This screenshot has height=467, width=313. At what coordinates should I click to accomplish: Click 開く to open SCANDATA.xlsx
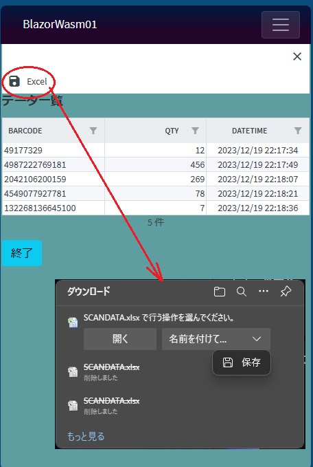coord(120,339)
